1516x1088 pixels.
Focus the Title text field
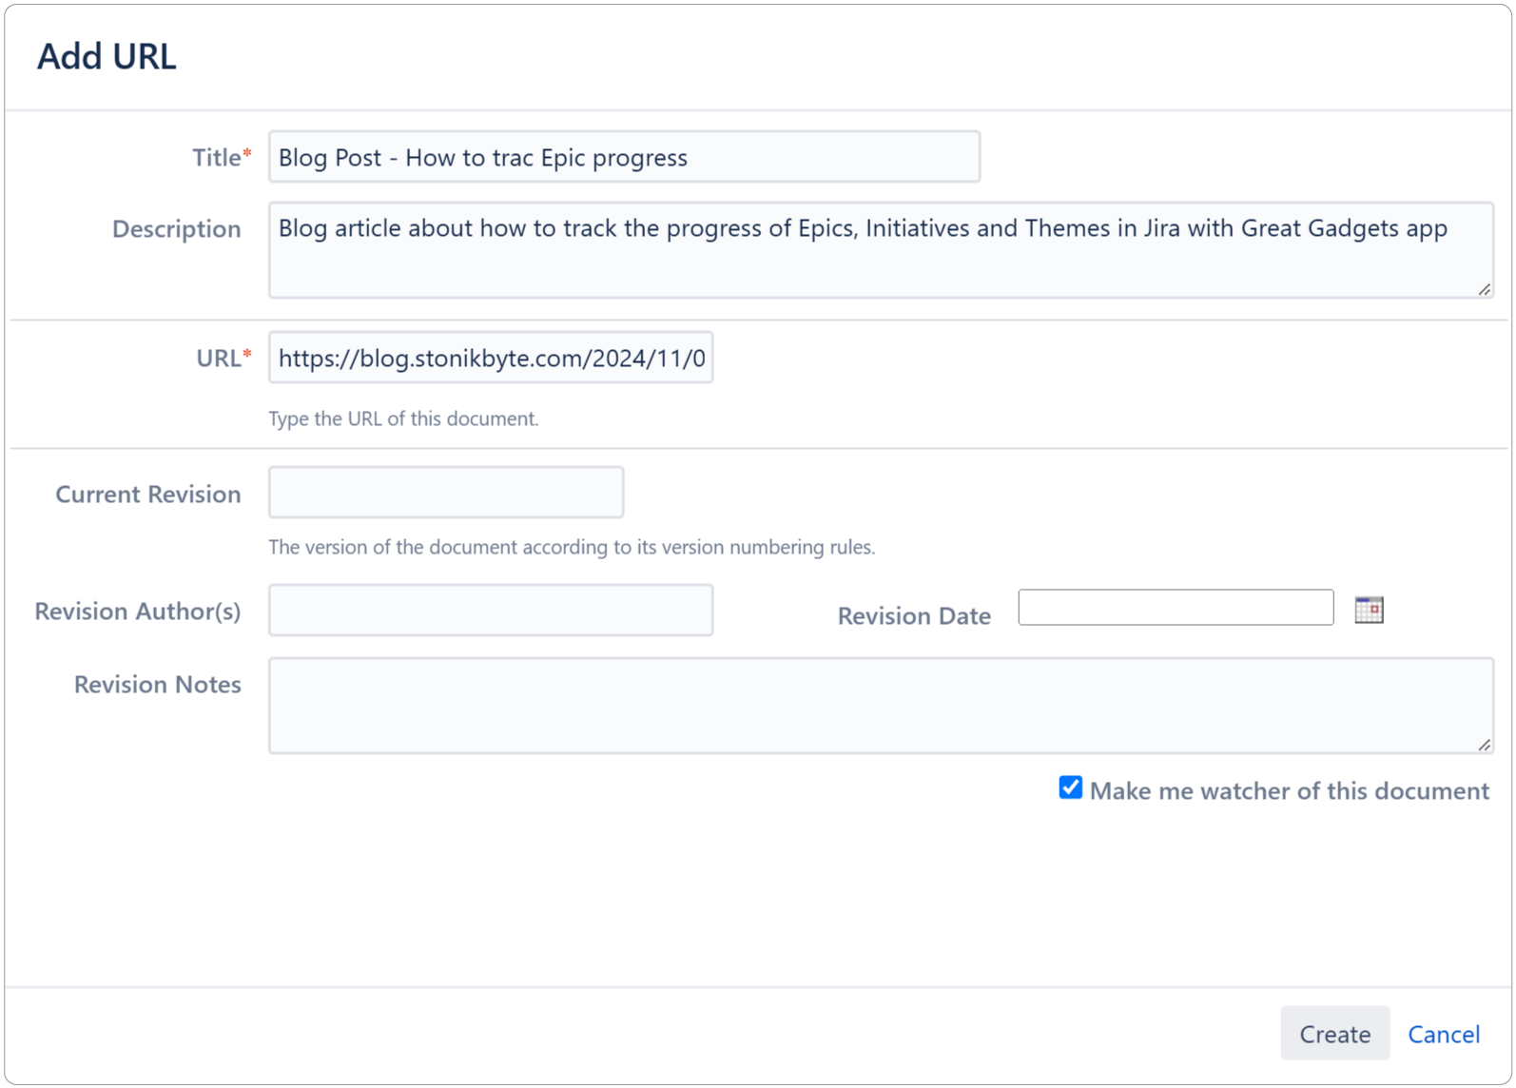624,157
